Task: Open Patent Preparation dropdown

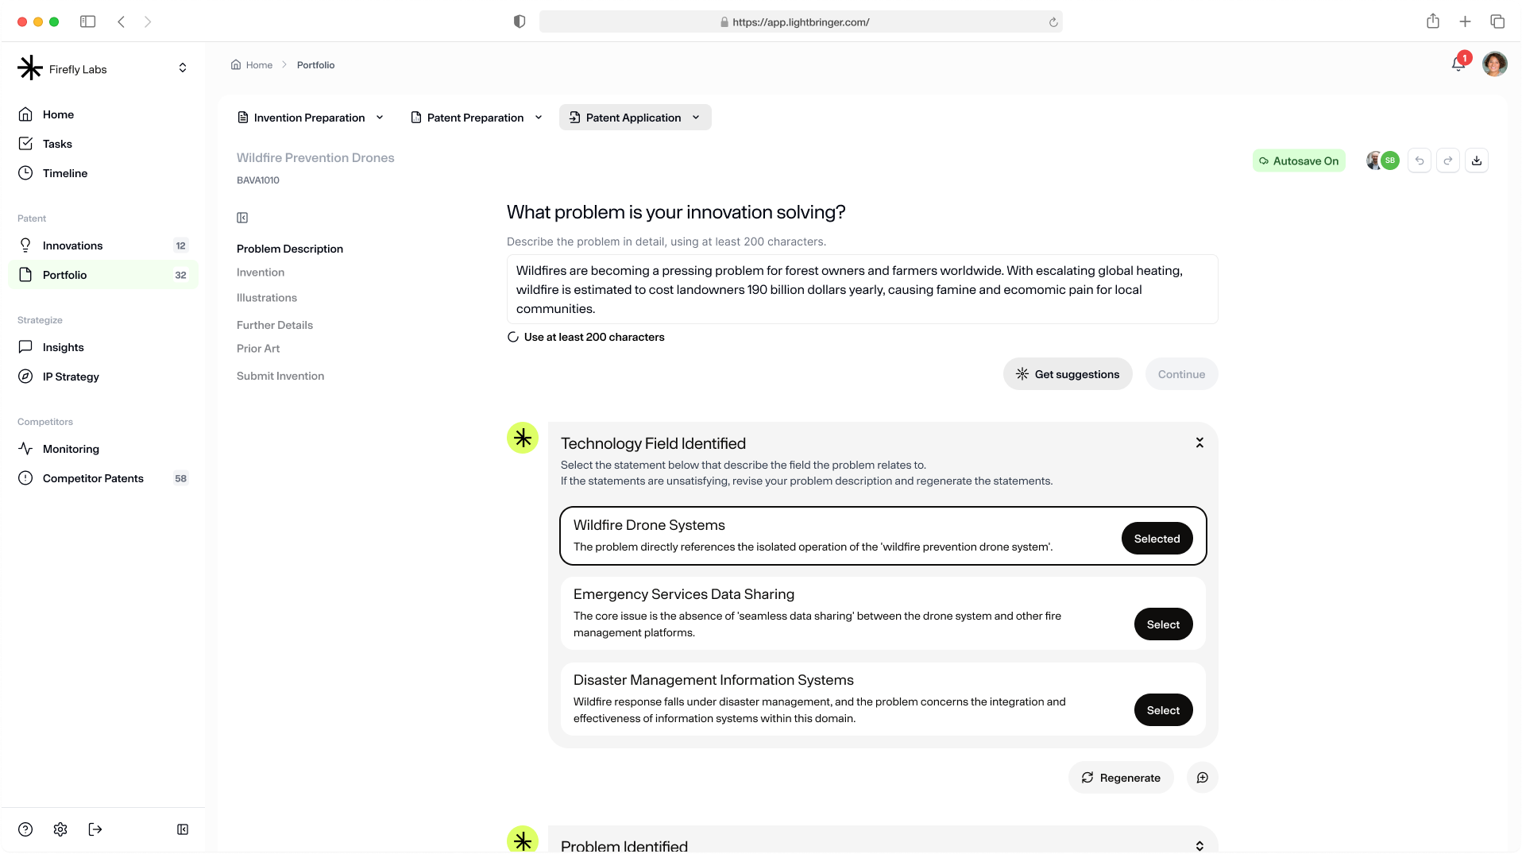Action: pyautogui.click(x=477, y=118)
